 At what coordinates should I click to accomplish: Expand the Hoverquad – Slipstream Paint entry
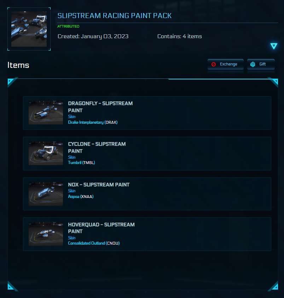[147, 234]
